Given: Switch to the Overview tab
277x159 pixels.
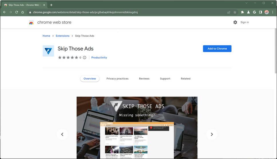Looking at the screenshot, I should point(90,79).
